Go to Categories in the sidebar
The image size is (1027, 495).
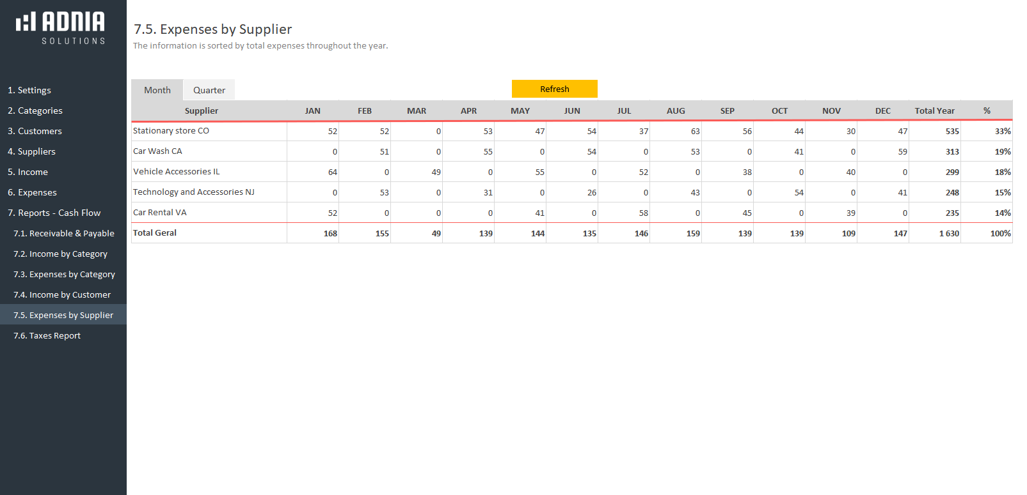(x=35, y=110)
